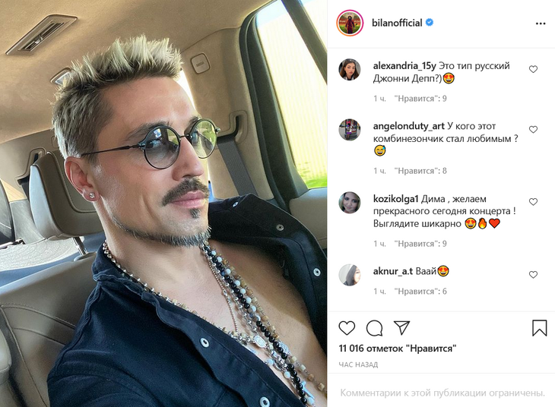Open the comment bubble icon
This screenshot has width=555, height=407.
[x=375, y=328]
